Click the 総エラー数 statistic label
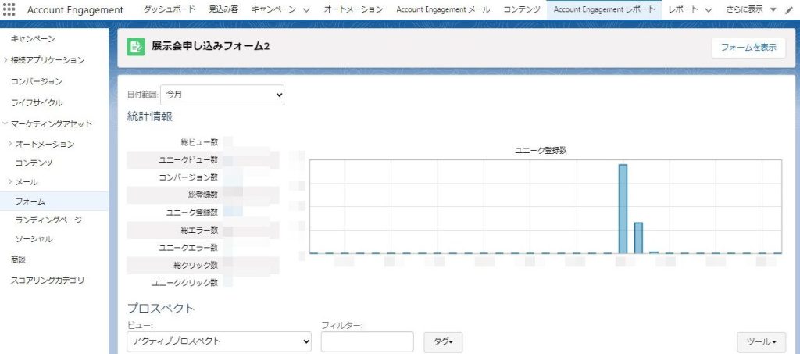Image resolution: width=800 pixels, height=354 pixels. 199,230
